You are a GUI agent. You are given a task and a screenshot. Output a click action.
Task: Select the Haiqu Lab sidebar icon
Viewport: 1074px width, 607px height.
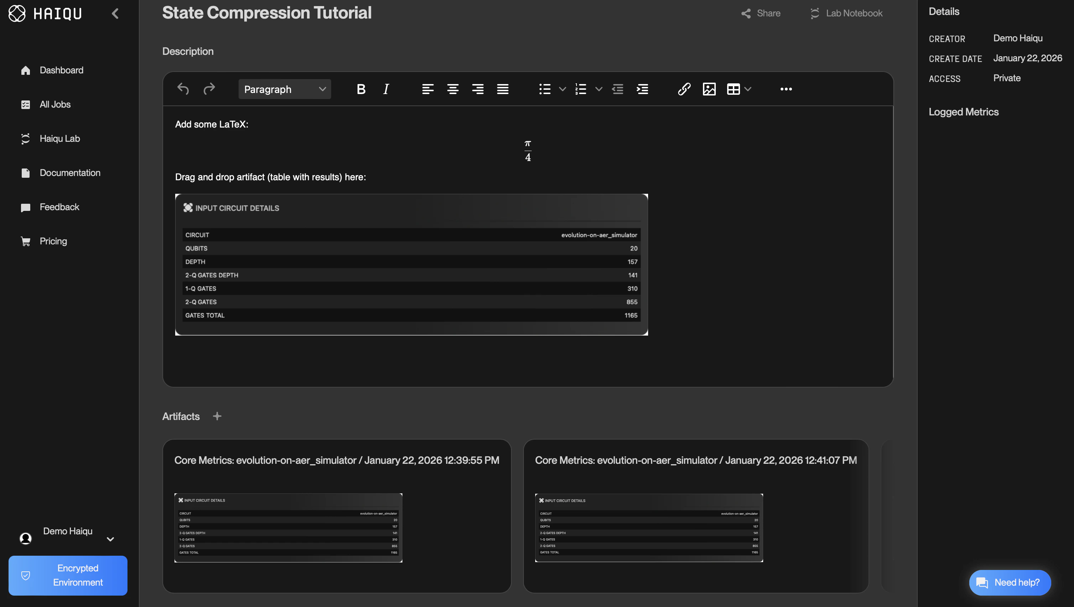25,138
